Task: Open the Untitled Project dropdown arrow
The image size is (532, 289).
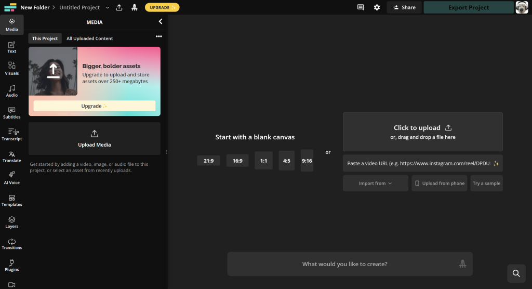Action: (108, 8)
